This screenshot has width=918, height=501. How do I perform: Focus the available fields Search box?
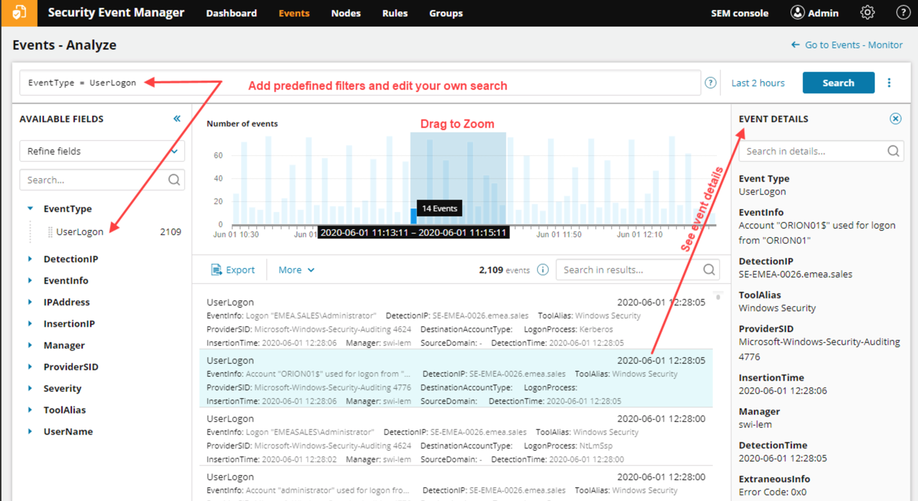pyautogui.click(x=102, y=180)
